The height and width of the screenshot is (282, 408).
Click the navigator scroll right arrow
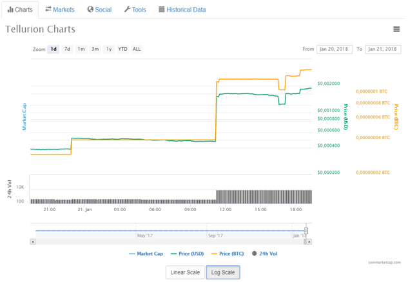coord(309,241)
